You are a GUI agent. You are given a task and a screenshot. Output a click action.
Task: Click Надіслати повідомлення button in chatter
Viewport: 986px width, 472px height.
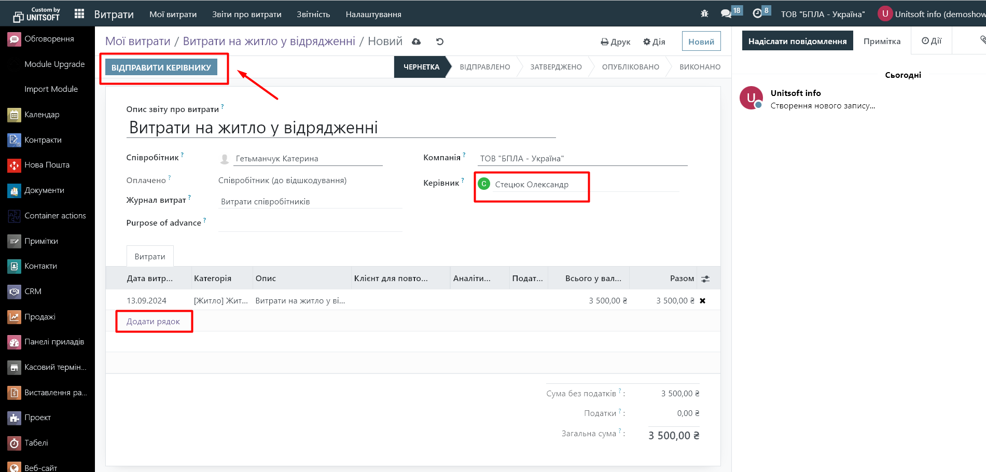coord(797,41)
